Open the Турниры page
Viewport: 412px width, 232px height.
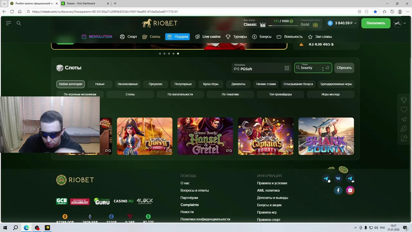(x=236, y=37)
